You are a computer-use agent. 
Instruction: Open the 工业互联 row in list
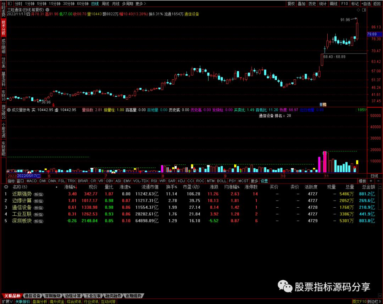[x=191, y=214]
